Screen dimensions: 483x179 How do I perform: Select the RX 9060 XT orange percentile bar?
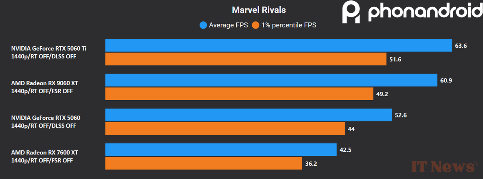[239, 94]
